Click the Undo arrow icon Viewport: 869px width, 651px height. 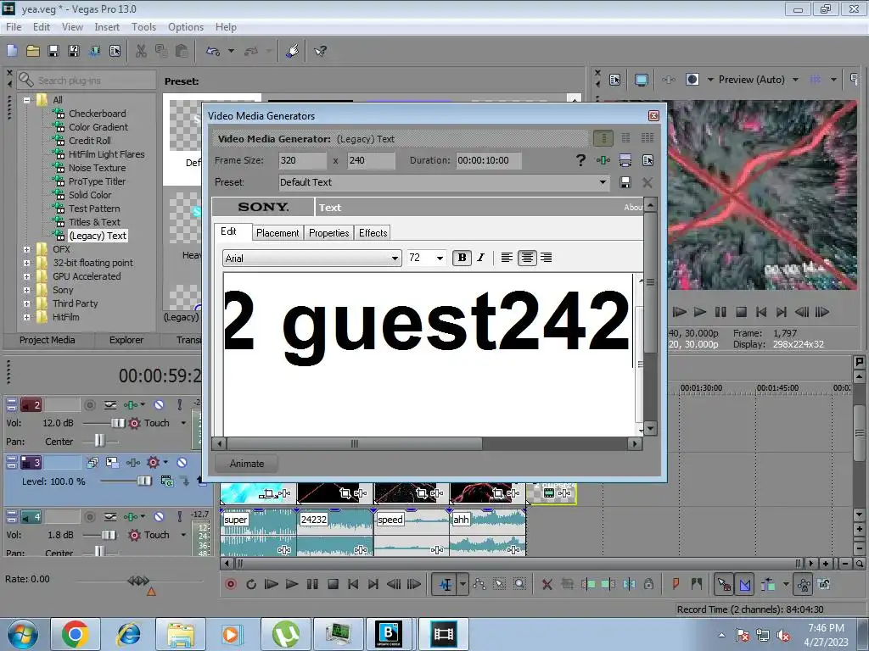213,51
